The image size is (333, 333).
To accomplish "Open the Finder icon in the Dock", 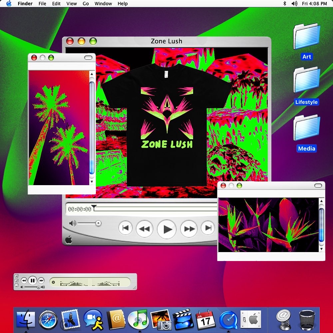I will [26, 319].
